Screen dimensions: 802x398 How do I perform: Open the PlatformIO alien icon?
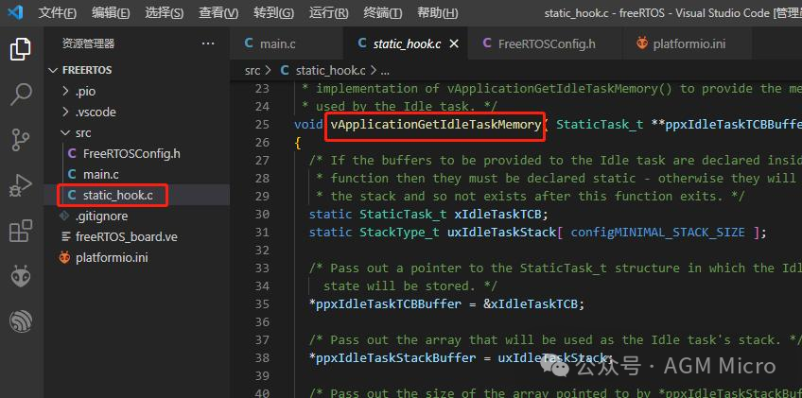(x=20, y=276)
